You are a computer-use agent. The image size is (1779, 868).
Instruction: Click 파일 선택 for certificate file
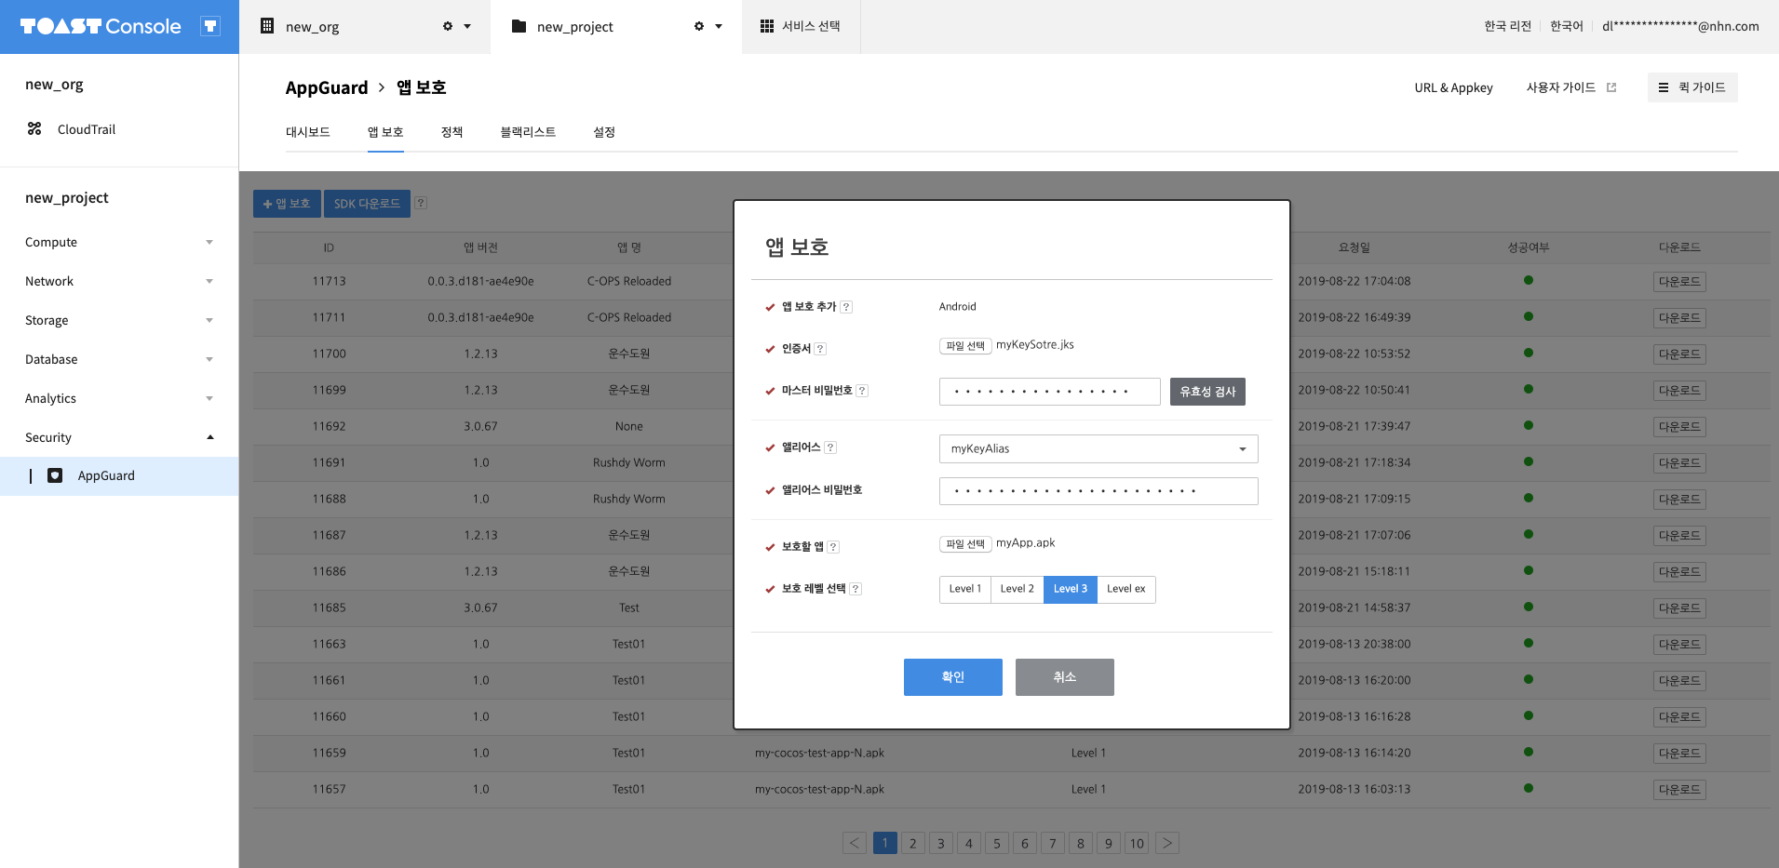point(965,345)
